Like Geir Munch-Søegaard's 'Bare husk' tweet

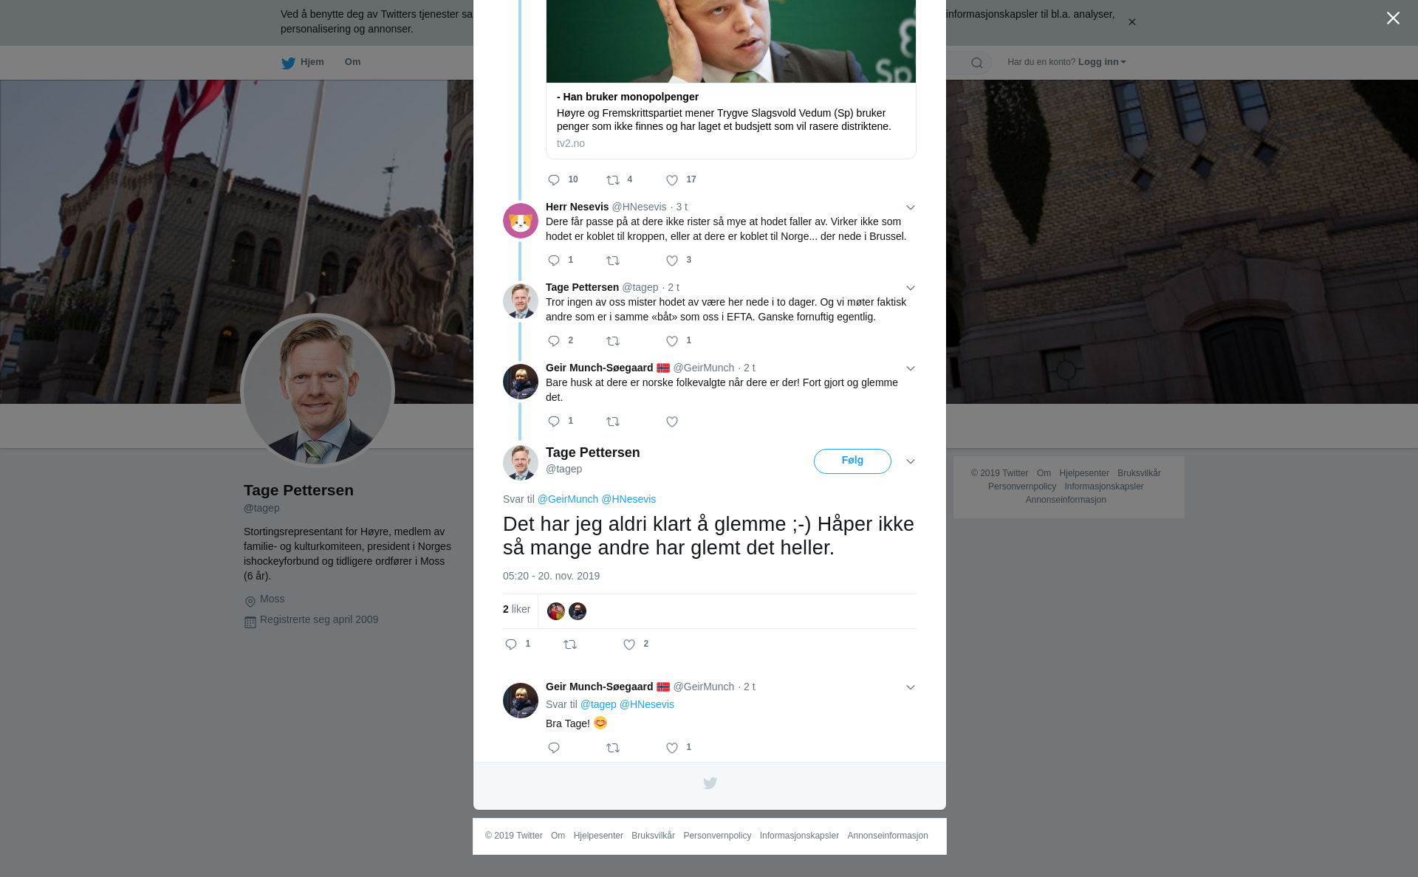[x=672, y=422]
